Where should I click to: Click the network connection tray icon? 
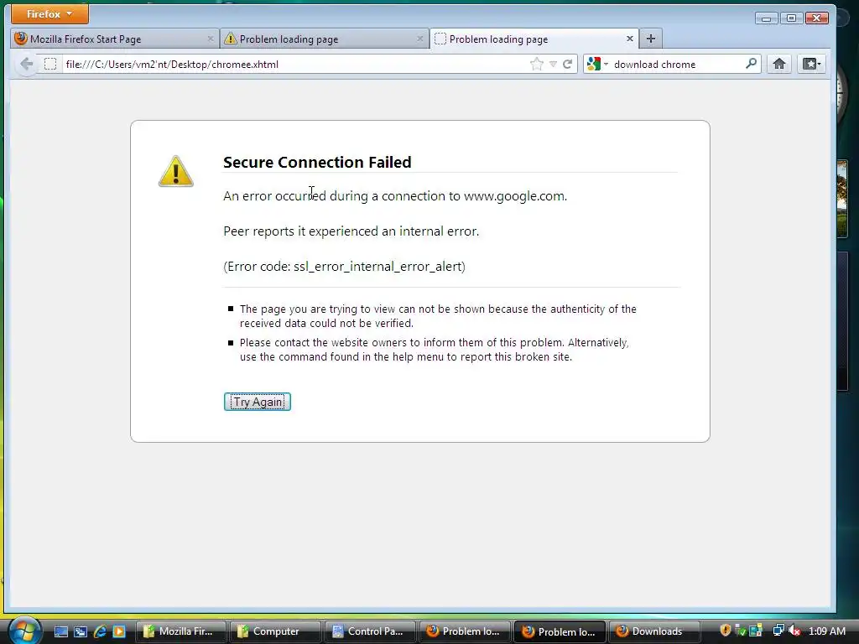click(778, 631)
